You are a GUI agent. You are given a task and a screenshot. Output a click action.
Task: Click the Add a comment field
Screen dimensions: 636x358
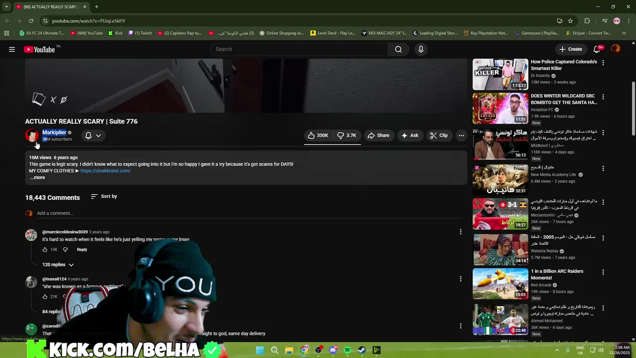[249, 213]
